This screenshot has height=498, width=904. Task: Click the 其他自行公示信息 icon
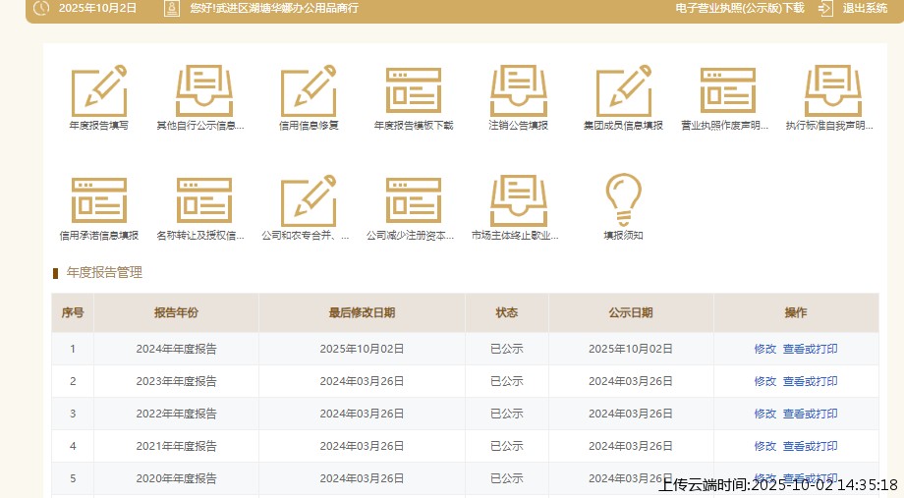(x=203, y=92)
